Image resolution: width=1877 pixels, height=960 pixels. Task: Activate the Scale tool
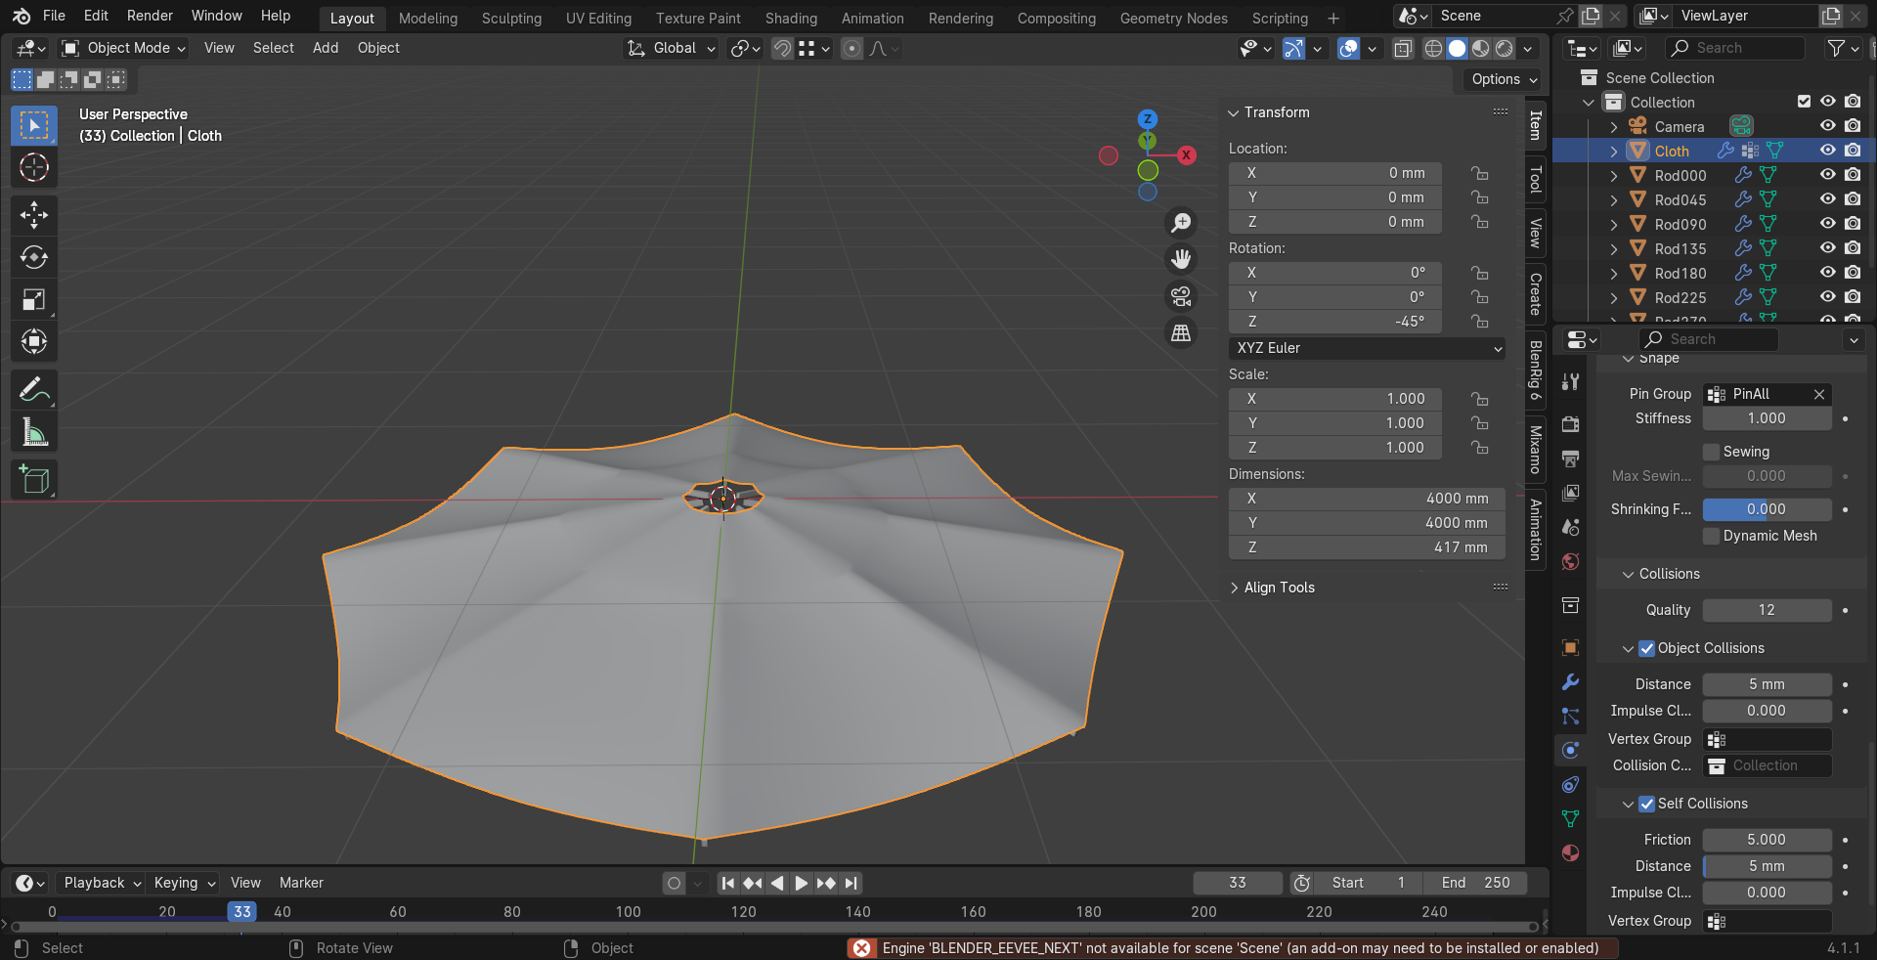click(x=34, y=299)
